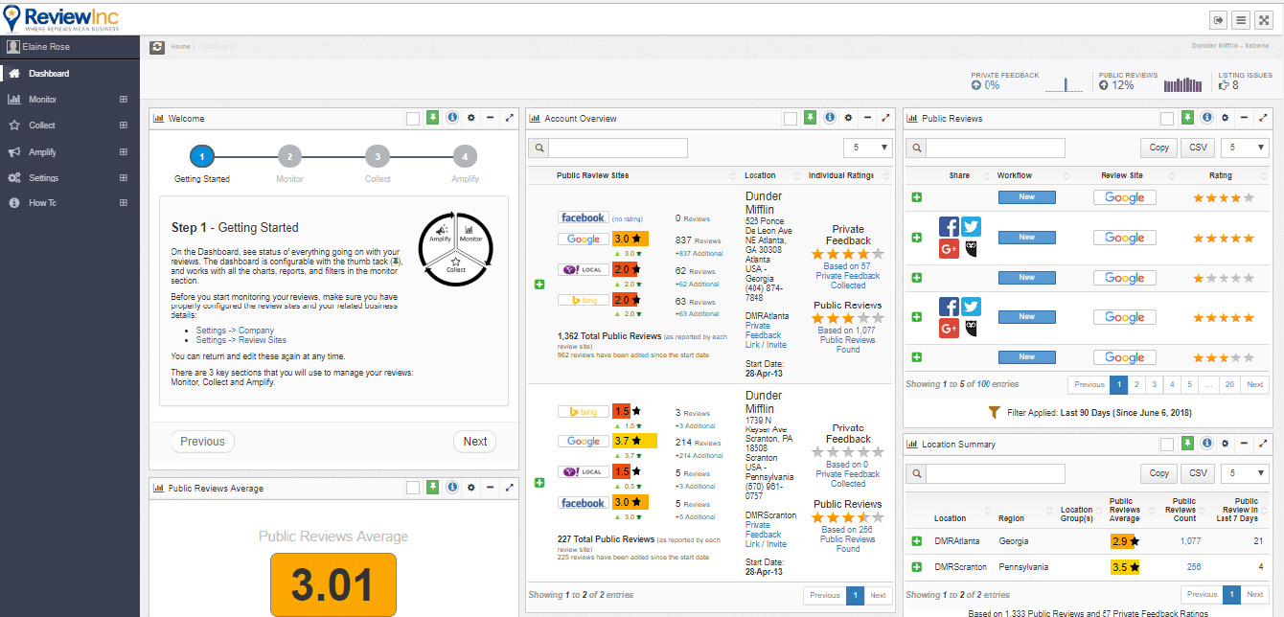Pin the Public Reviews Average panel
This screenshot has height=617, width=1284.
(x=432, y=487)
